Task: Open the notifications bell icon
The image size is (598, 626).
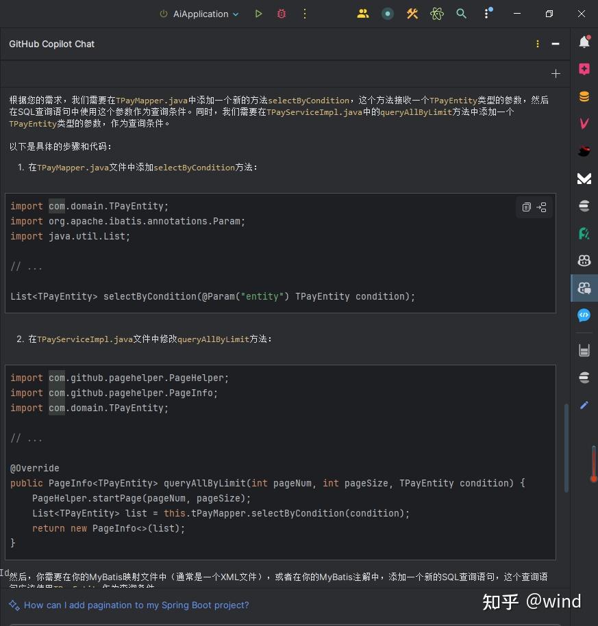Action: [584, 42]
